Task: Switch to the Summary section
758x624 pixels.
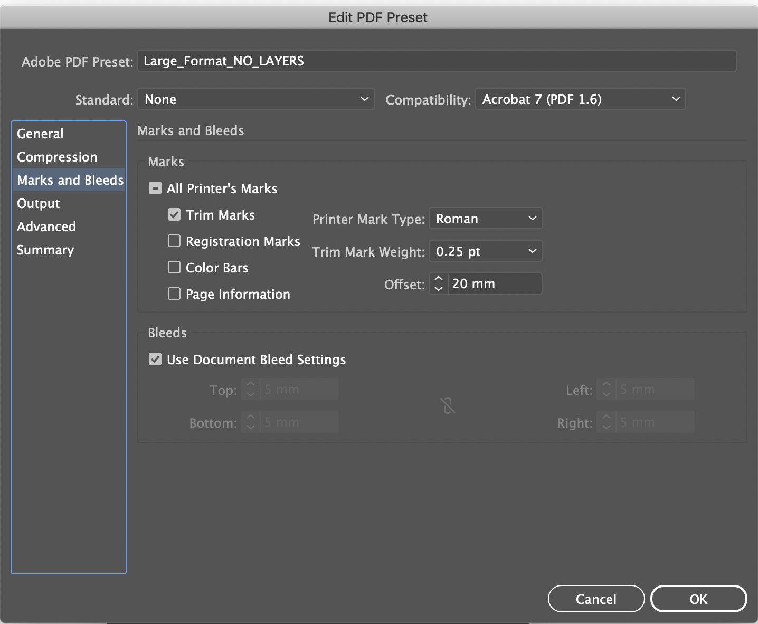Action: (45, 250)
